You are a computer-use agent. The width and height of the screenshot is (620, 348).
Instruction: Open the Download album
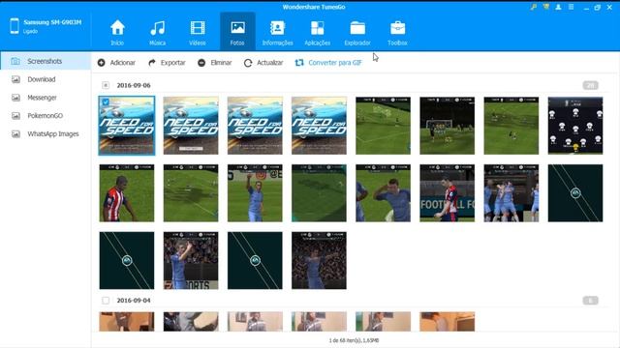(x=46, y=79)
